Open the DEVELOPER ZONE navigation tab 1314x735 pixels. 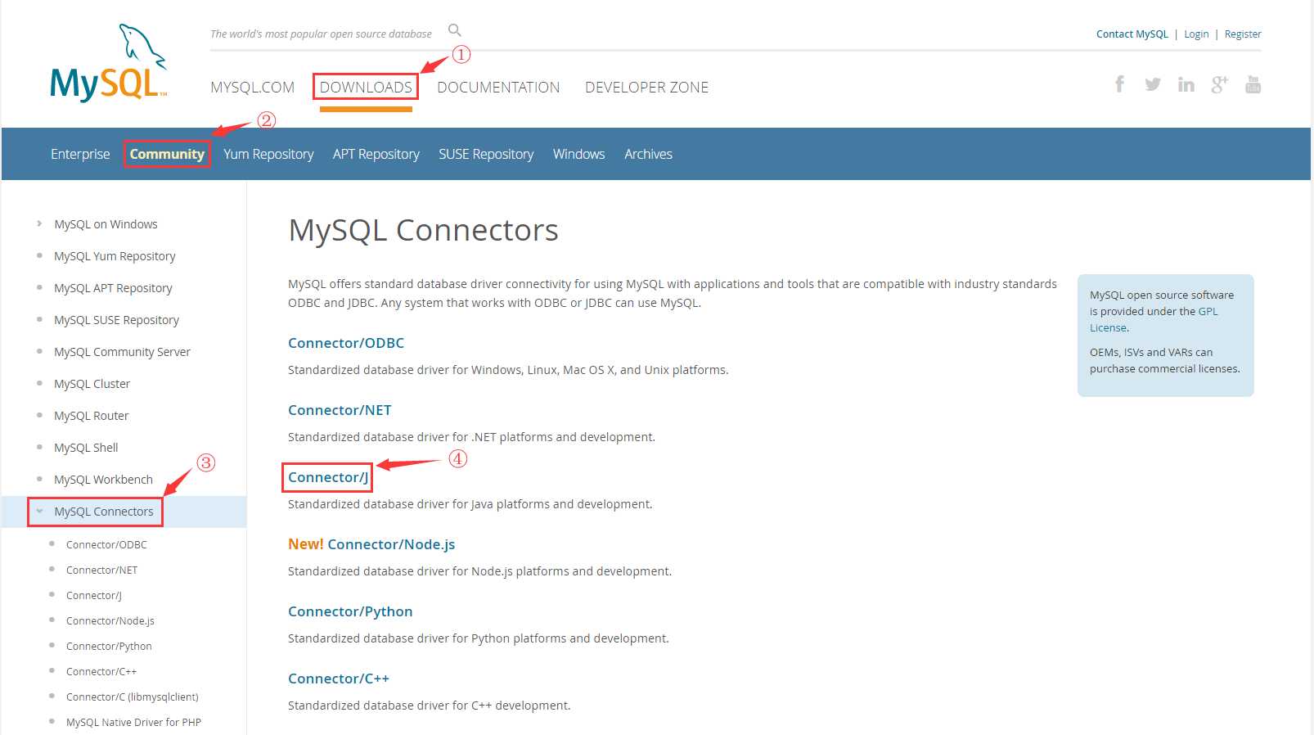pyautogui.click(x=646, y=88)
